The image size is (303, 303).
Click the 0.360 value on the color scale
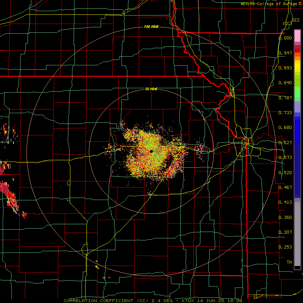[x=285, y=217]
